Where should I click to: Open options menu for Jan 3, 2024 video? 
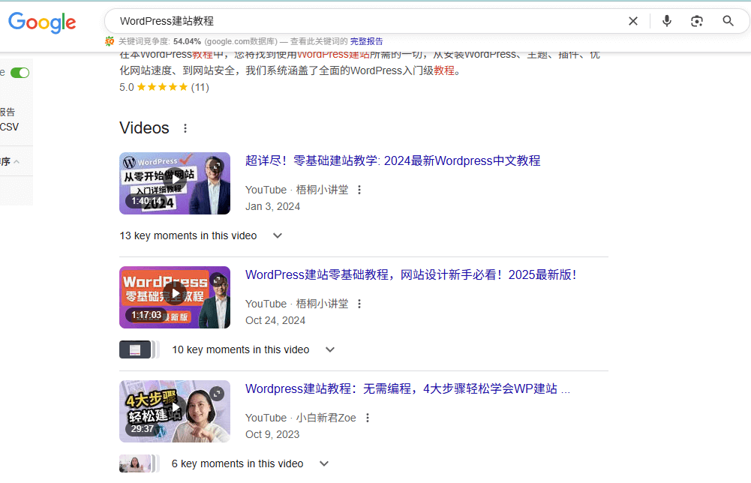coord(359,190)
